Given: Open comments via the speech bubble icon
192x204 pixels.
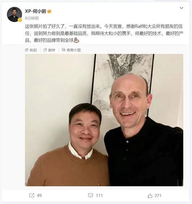Looking at the screenshot, I should pos(91,195).
